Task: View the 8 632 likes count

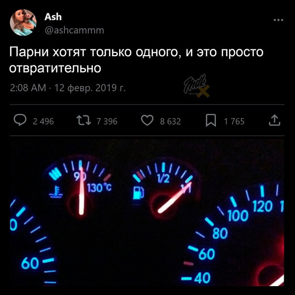Action: pos(170,122)
